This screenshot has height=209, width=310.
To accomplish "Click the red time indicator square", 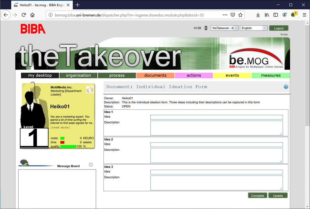I will coord(62,142).
